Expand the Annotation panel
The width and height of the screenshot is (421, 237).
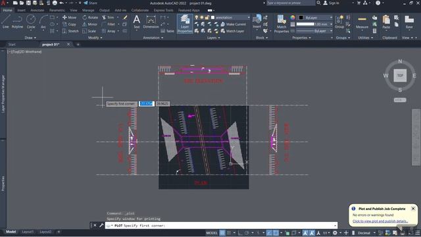(x=153, y=38)
